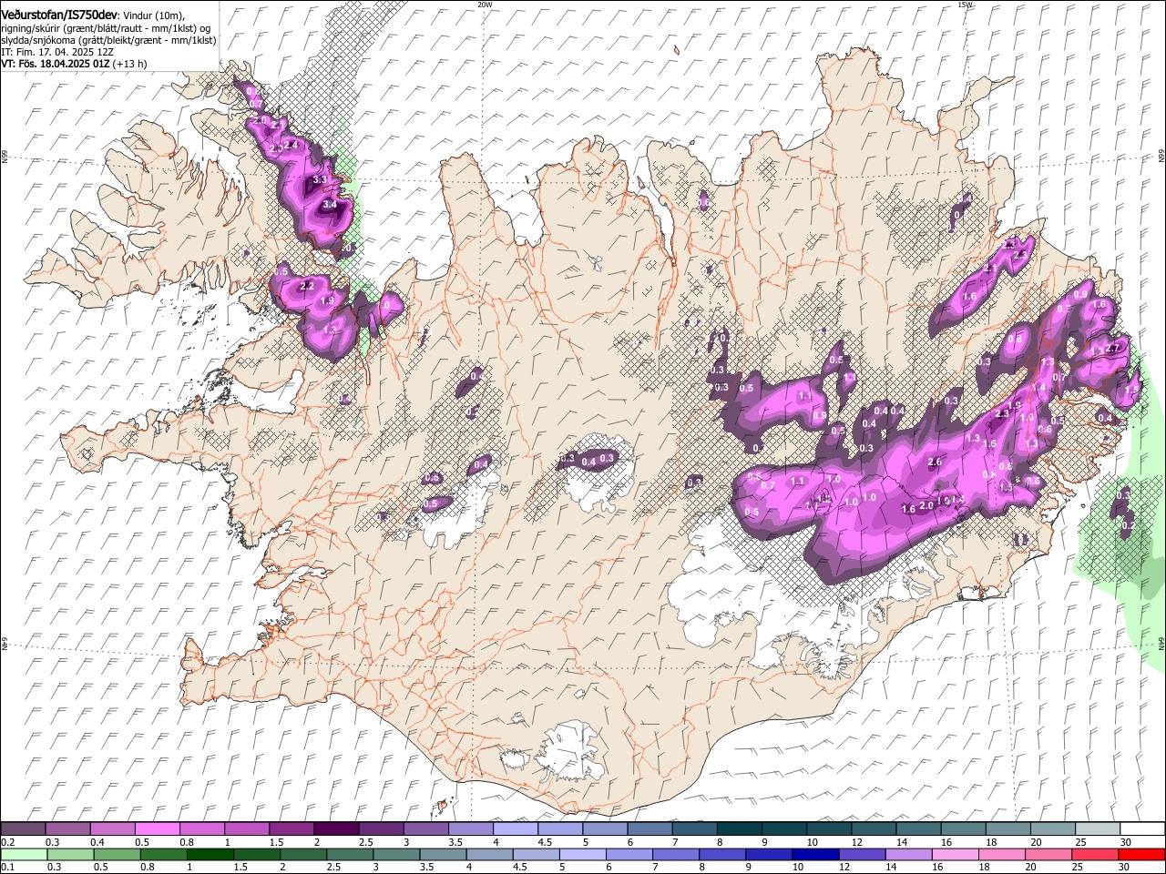Click the 'IT: Fim. 17. 04. 2025 12Z' line
This screenshot has height=874, width=1166.
pyautogui.click(x=56, y=53)
